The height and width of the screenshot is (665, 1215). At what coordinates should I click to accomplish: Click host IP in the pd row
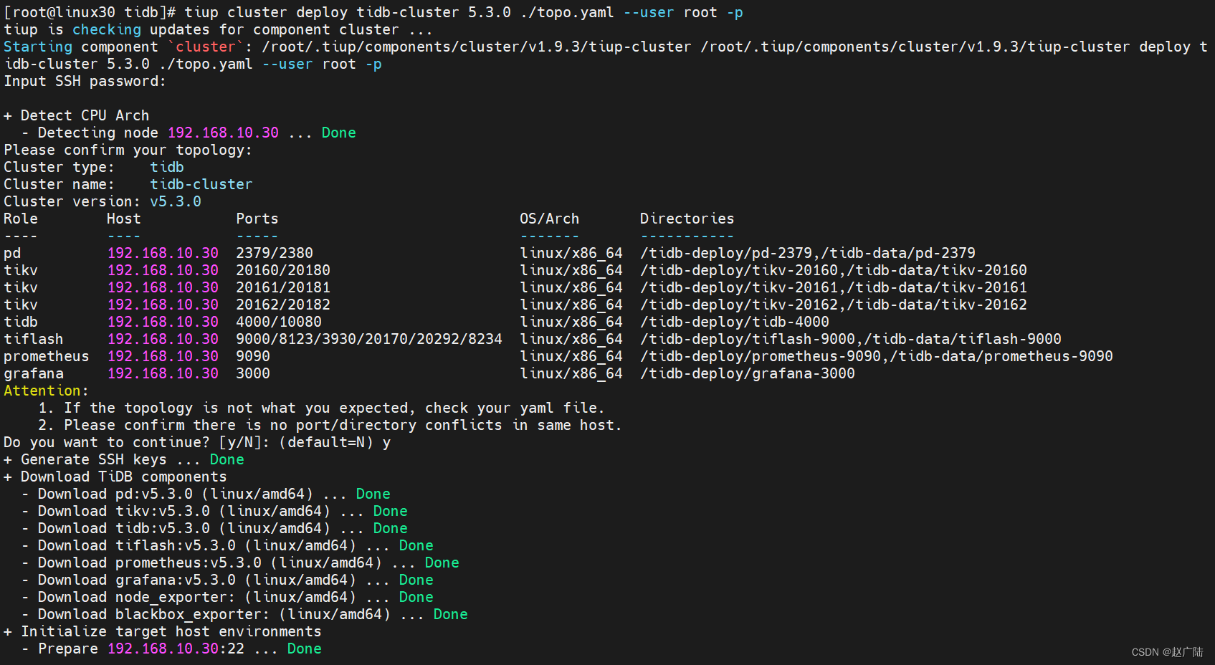[x=163, y=253]
